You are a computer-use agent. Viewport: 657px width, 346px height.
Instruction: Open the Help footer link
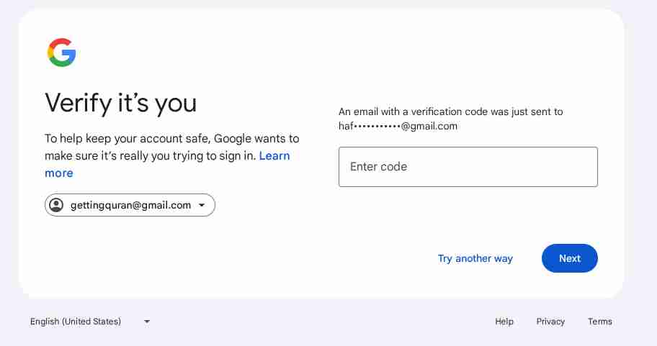pos(504,322)
